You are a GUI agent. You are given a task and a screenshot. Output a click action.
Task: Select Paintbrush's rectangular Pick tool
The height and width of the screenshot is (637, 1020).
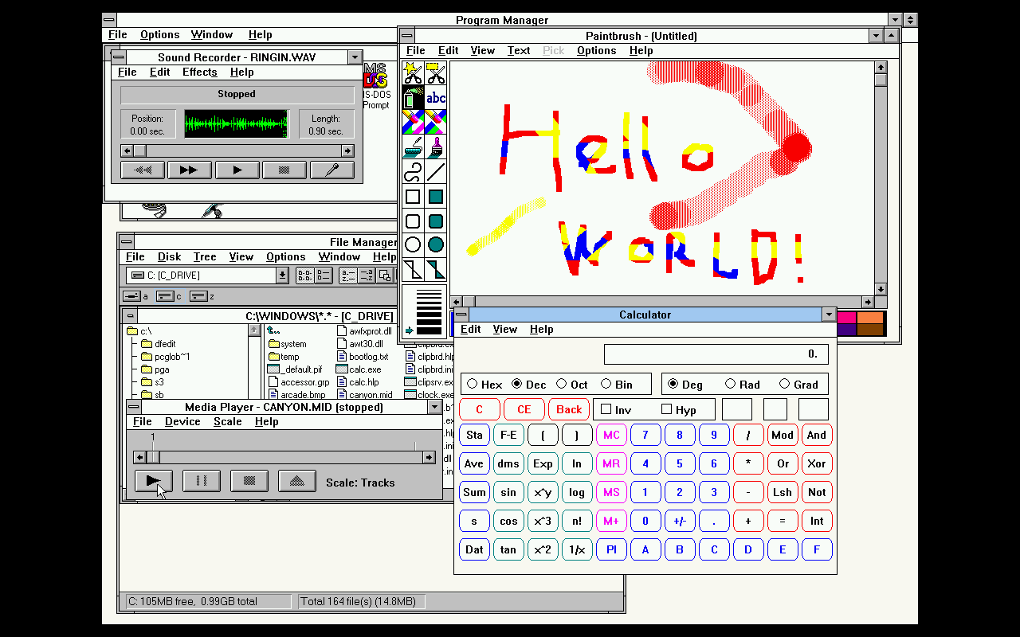436,74
